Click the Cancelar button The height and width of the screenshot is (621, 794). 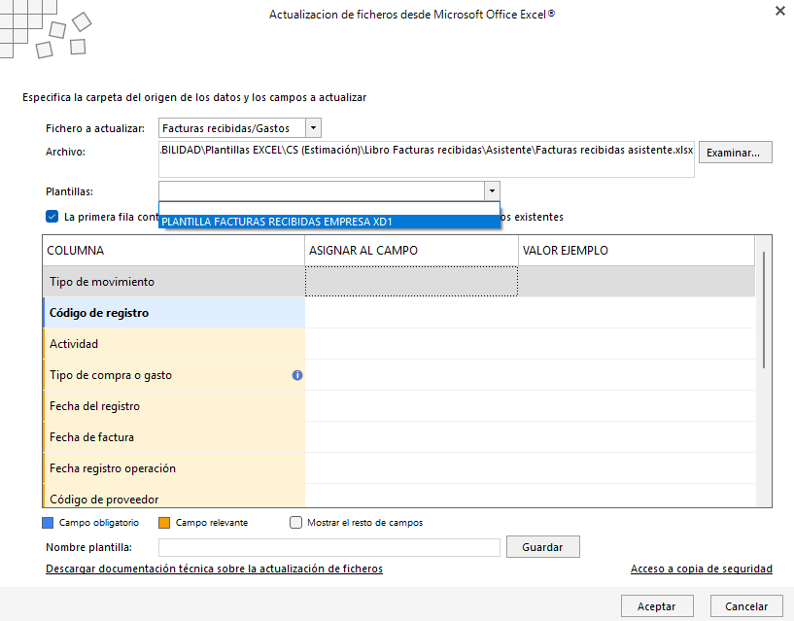[x=746, y=606]
